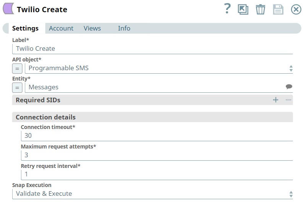Image resolution: width=303 pixels, height=208 pixels.
Task: Edit the Maximum request attempts field
Action: 157,155
